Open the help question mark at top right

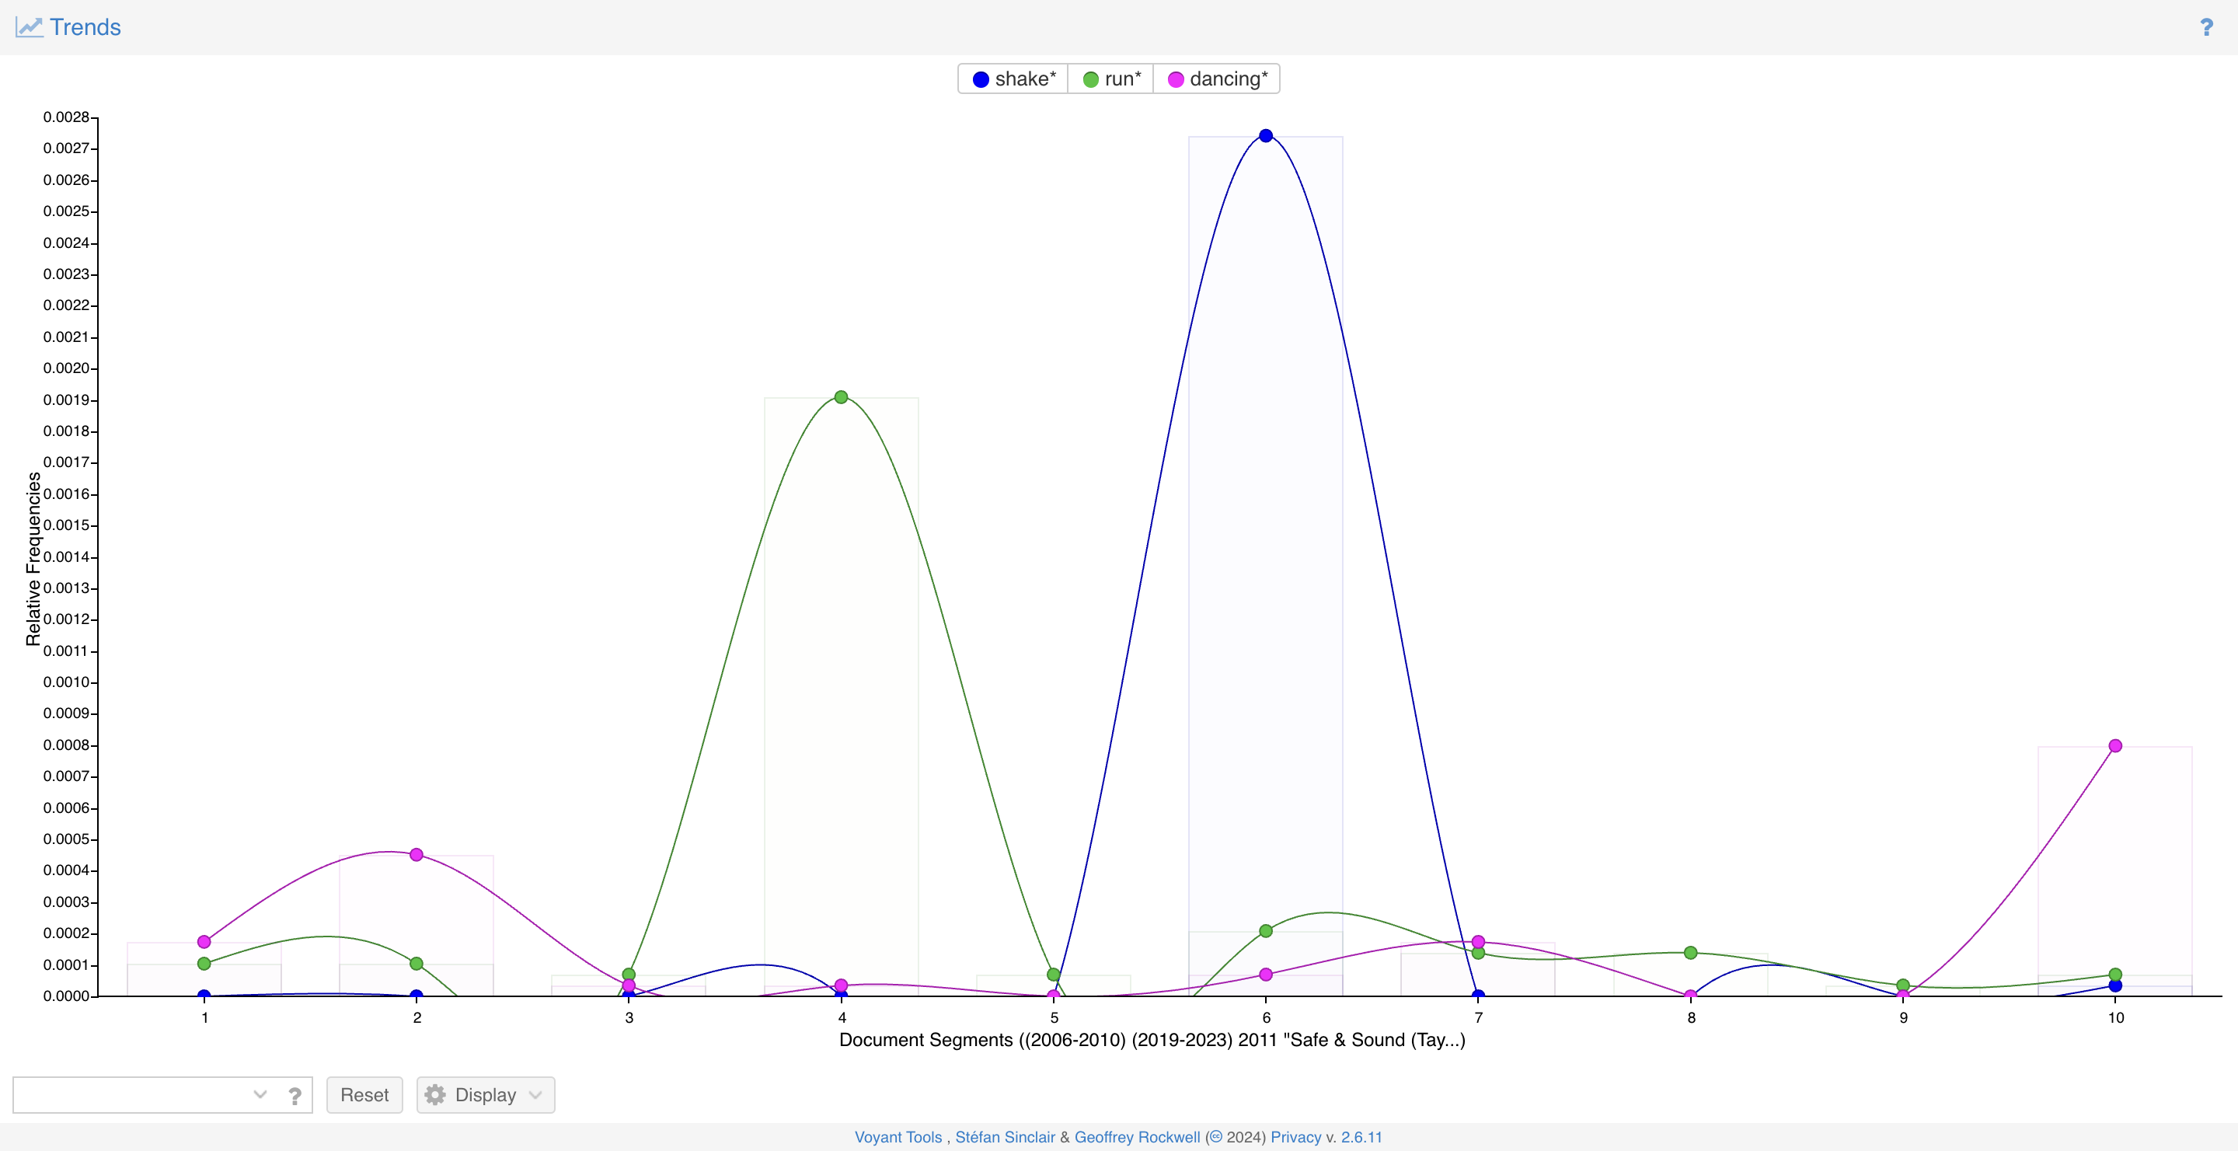coord(2206,28)
